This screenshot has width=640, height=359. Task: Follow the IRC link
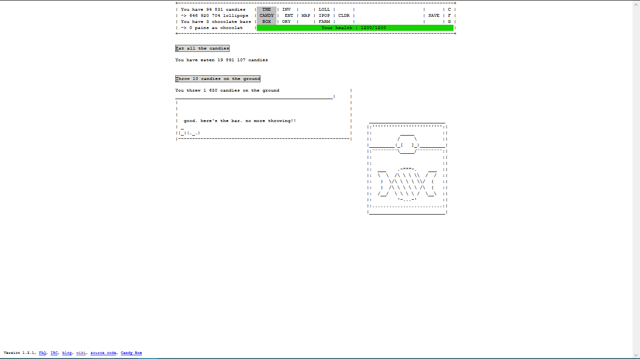(x=54, y=353)
